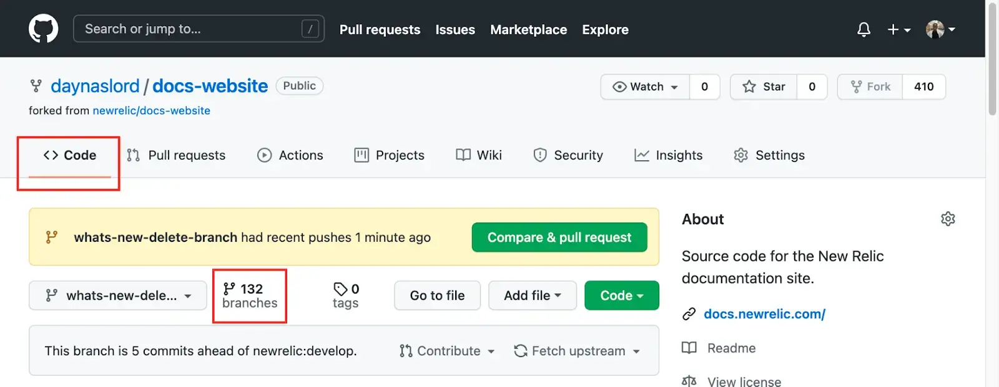Click the Readme book icon
This screenshot has width=999, height=387.
pos(689,348)
